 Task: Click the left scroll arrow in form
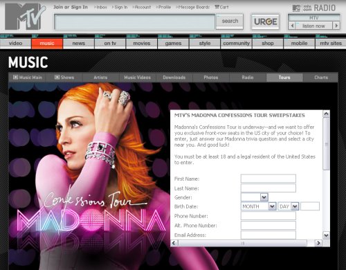point(174,243)
